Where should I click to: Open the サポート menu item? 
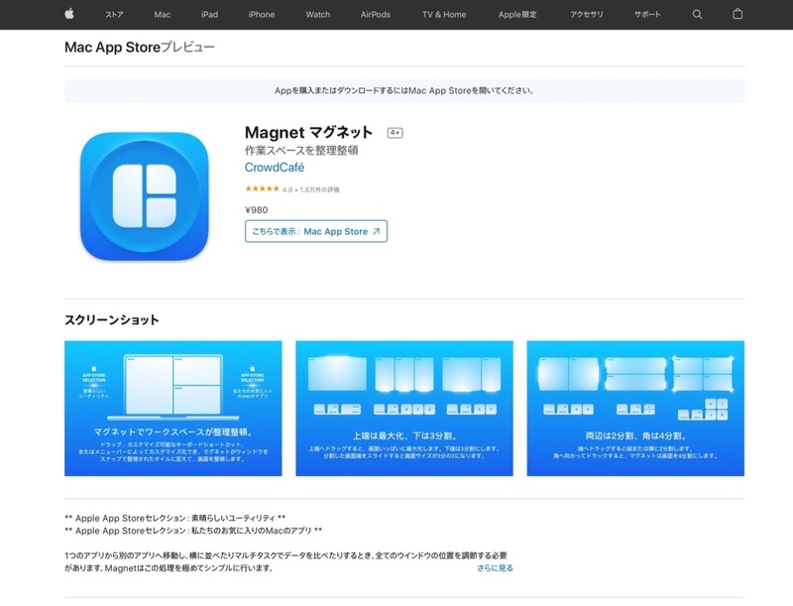pos(647,15)
